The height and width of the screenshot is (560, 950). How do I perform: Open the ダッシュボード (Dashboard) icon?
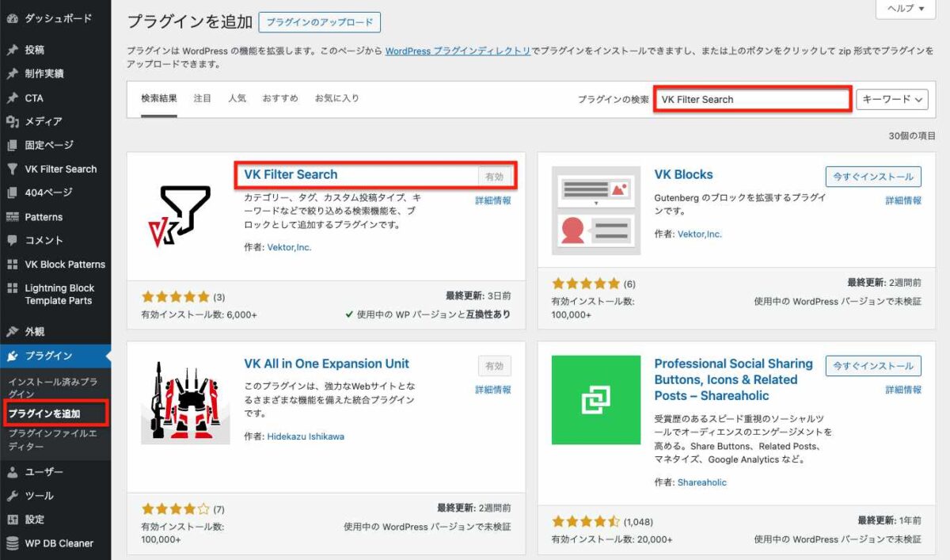(x=11, y=17)
